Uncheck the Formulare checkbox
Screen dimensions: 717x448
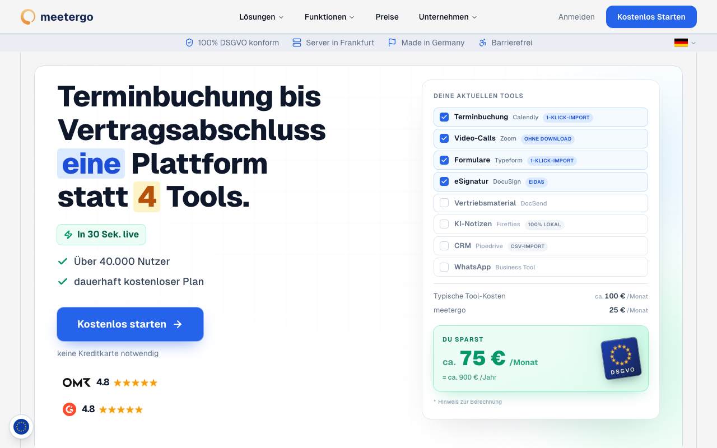[444, 160]
